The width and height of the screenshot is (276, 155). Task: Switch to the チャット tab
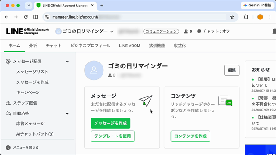(53, 46)
